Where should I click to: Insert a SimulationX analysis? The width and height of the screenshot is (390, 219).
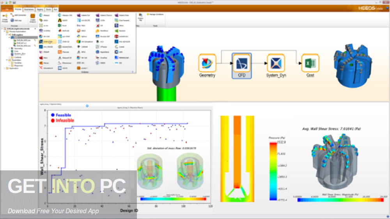46,68
